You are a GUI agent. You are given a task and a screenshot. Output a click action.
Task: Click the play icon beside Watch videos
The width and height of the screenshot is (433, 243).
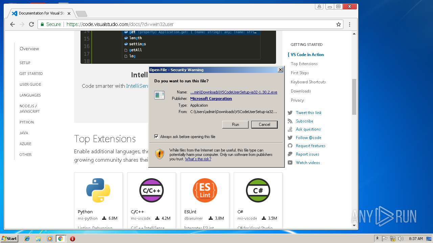coord(290,163)
